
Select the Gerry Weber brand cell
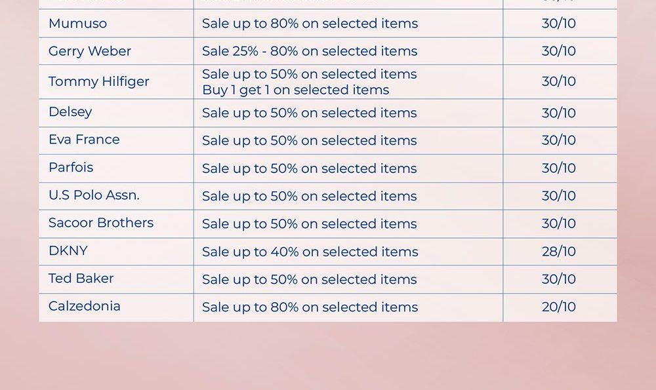(x=90, y=51)
